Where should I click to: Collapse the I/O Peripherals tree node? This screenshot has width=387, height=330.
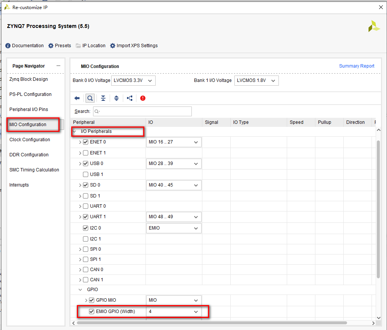tap(75, 131)
